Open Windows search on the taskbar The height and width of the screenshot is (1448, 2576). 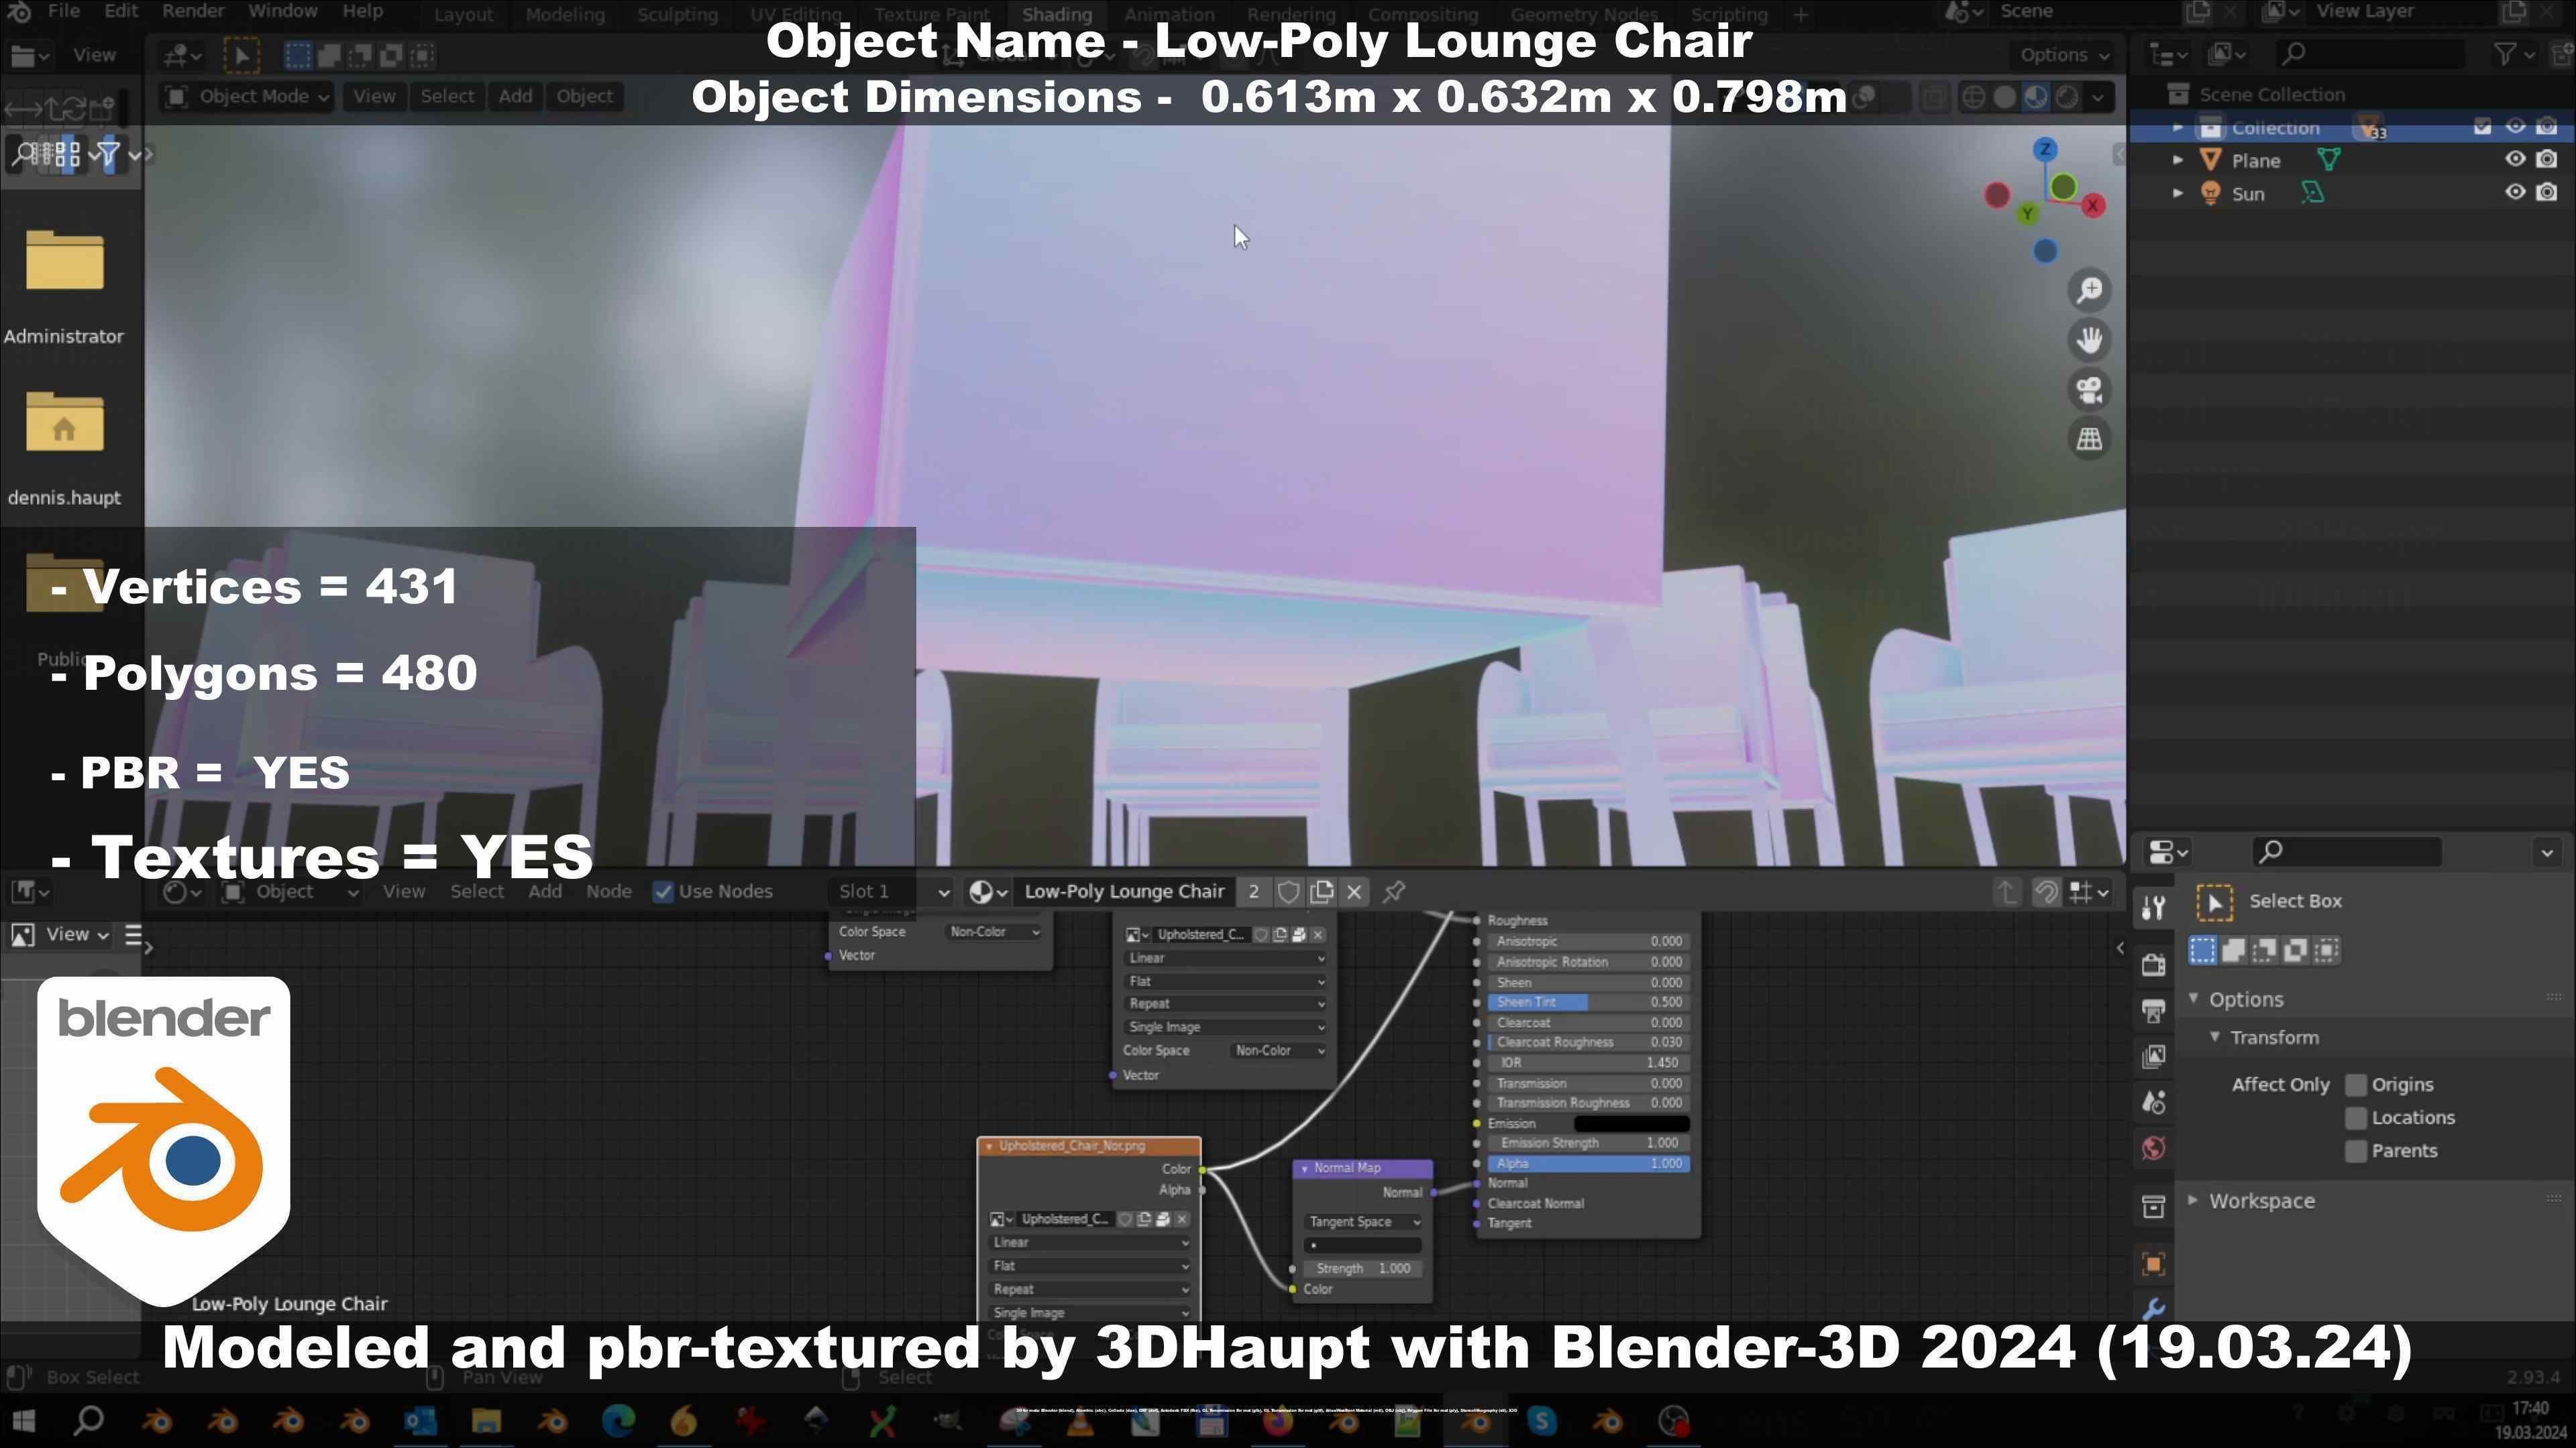point(88,1420)
